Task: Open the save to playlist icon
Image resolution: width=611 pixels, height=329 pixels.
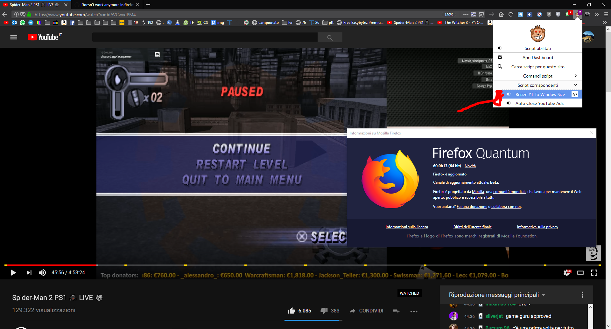Action: click(396, 311)
